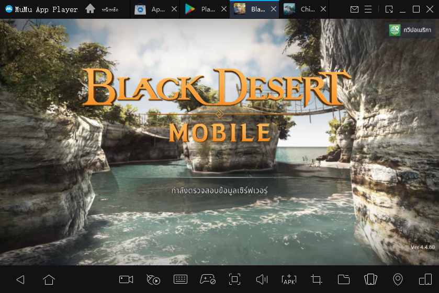The image size is (439, 293).
Task: Start the screen video recorder
Action: coord(126,279)
